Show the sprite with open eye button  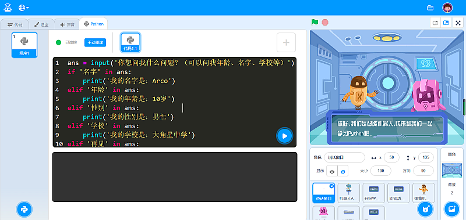click(x=332, y=171)
